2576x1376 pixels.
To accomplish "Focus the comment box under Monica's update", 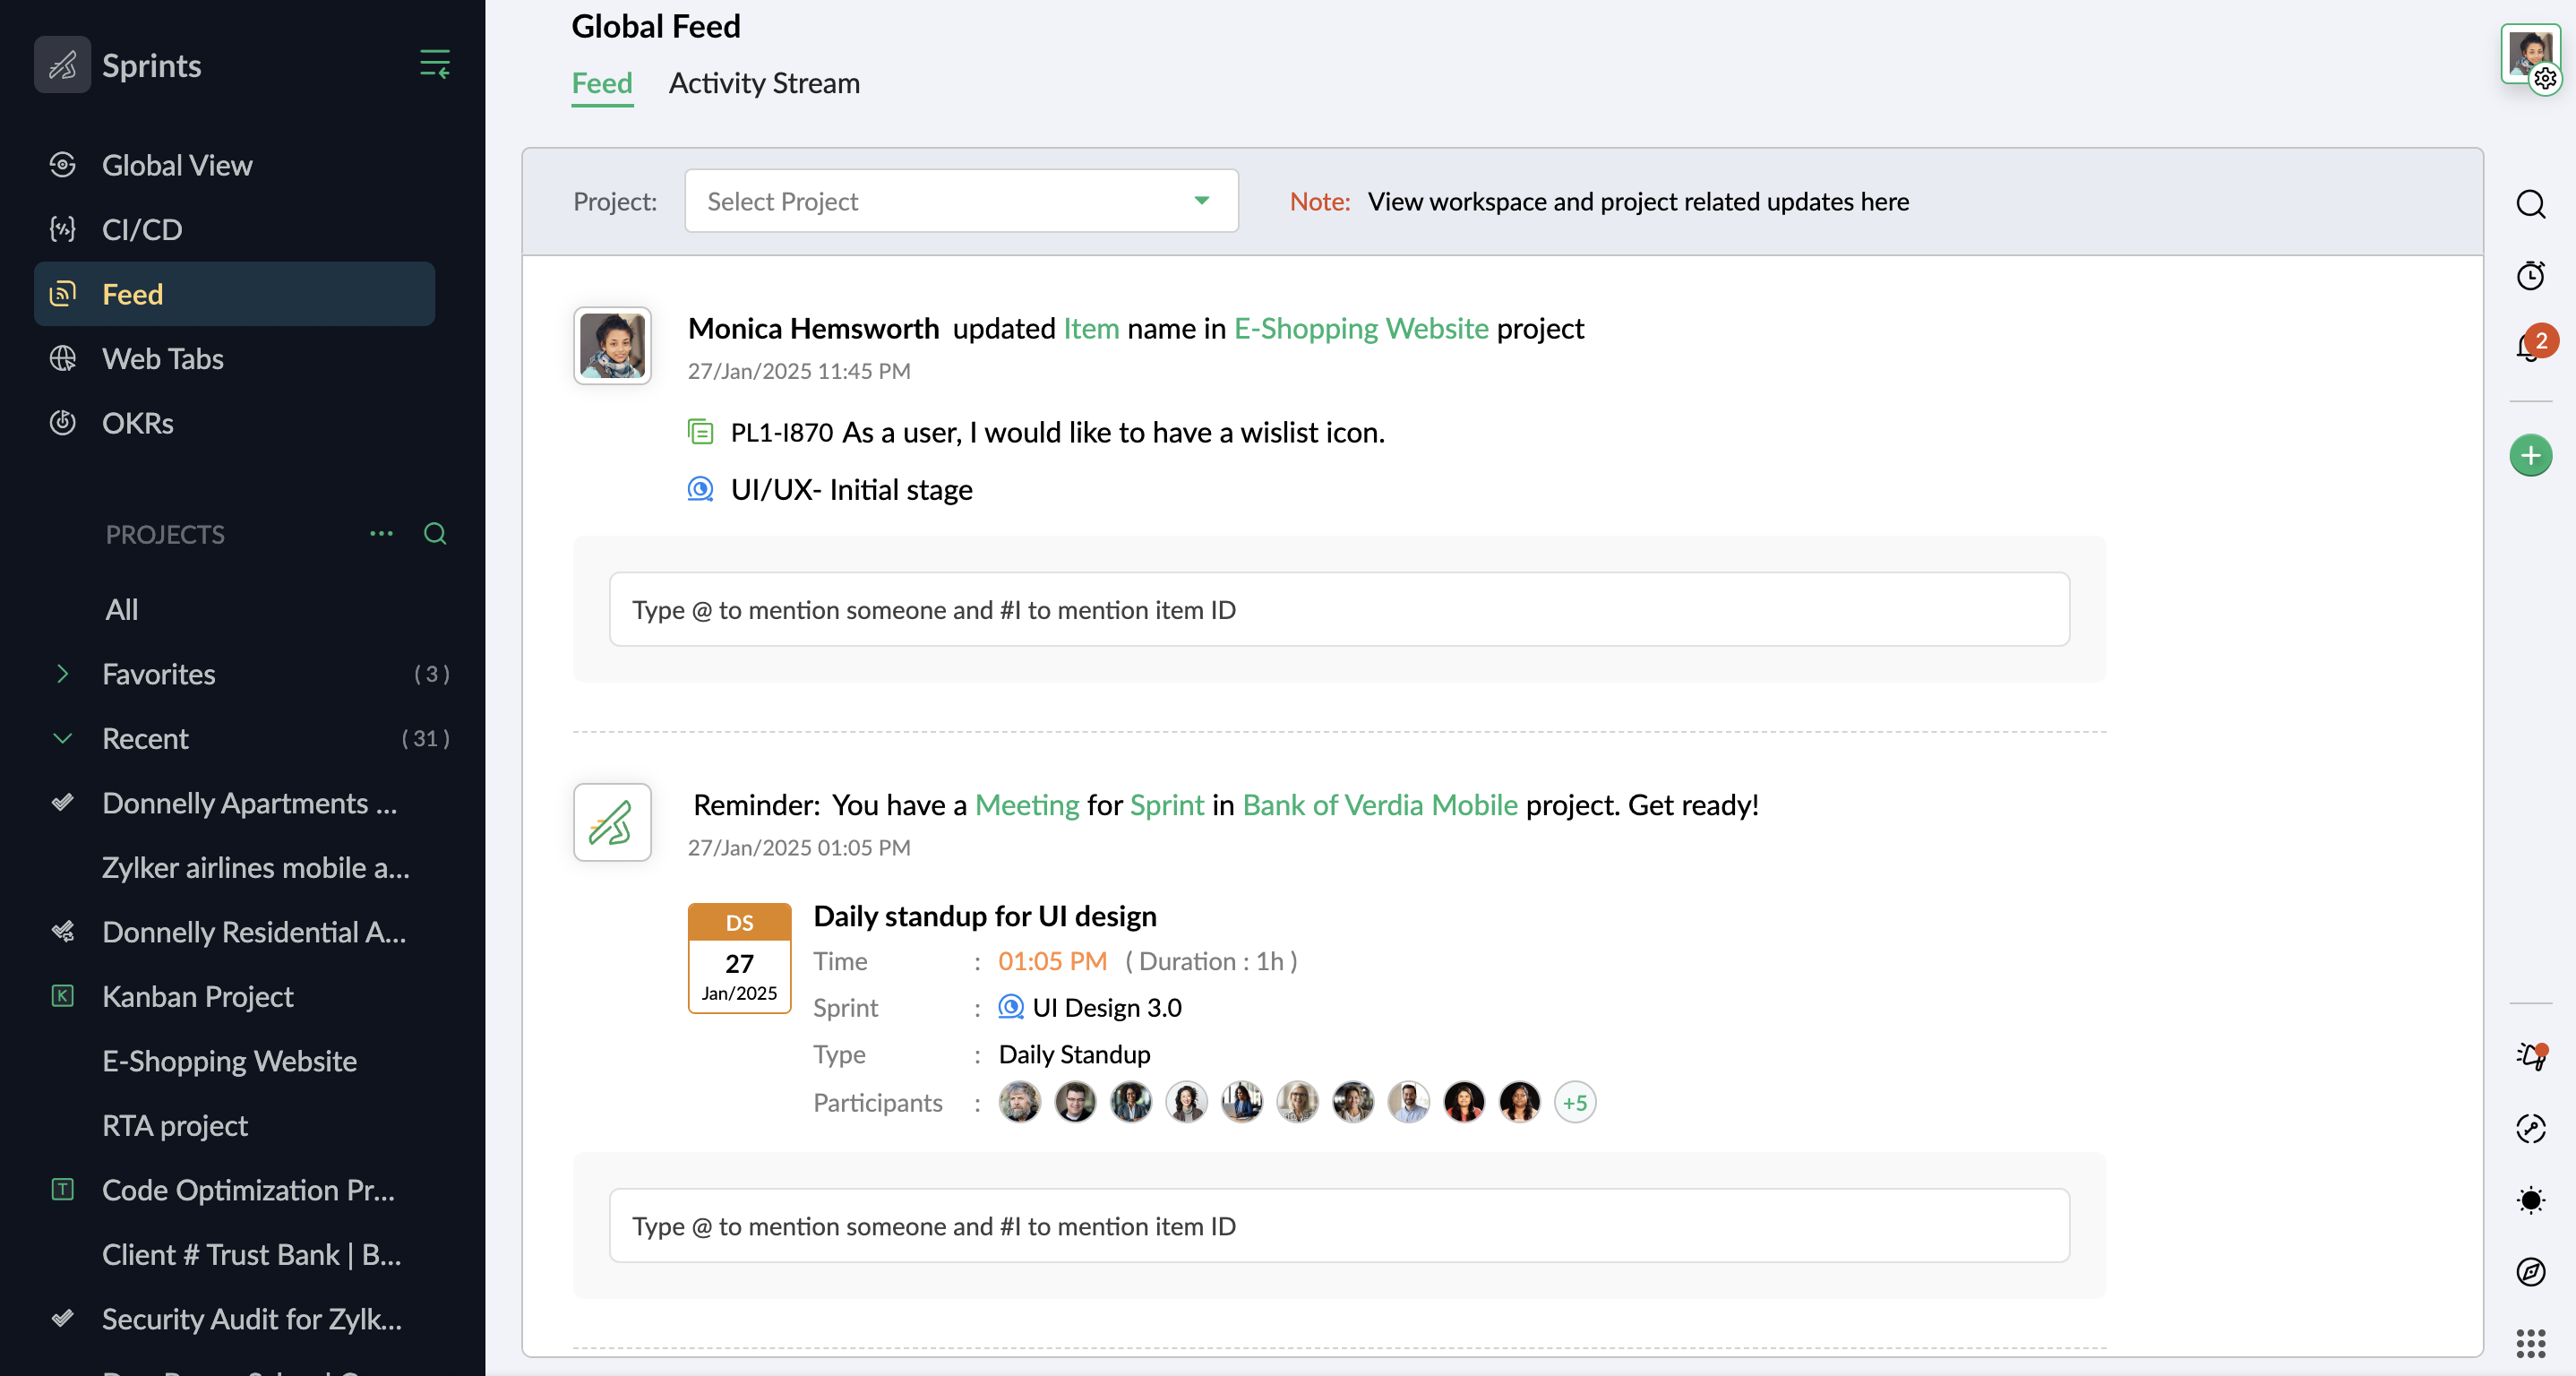I will click(1338, 610).
